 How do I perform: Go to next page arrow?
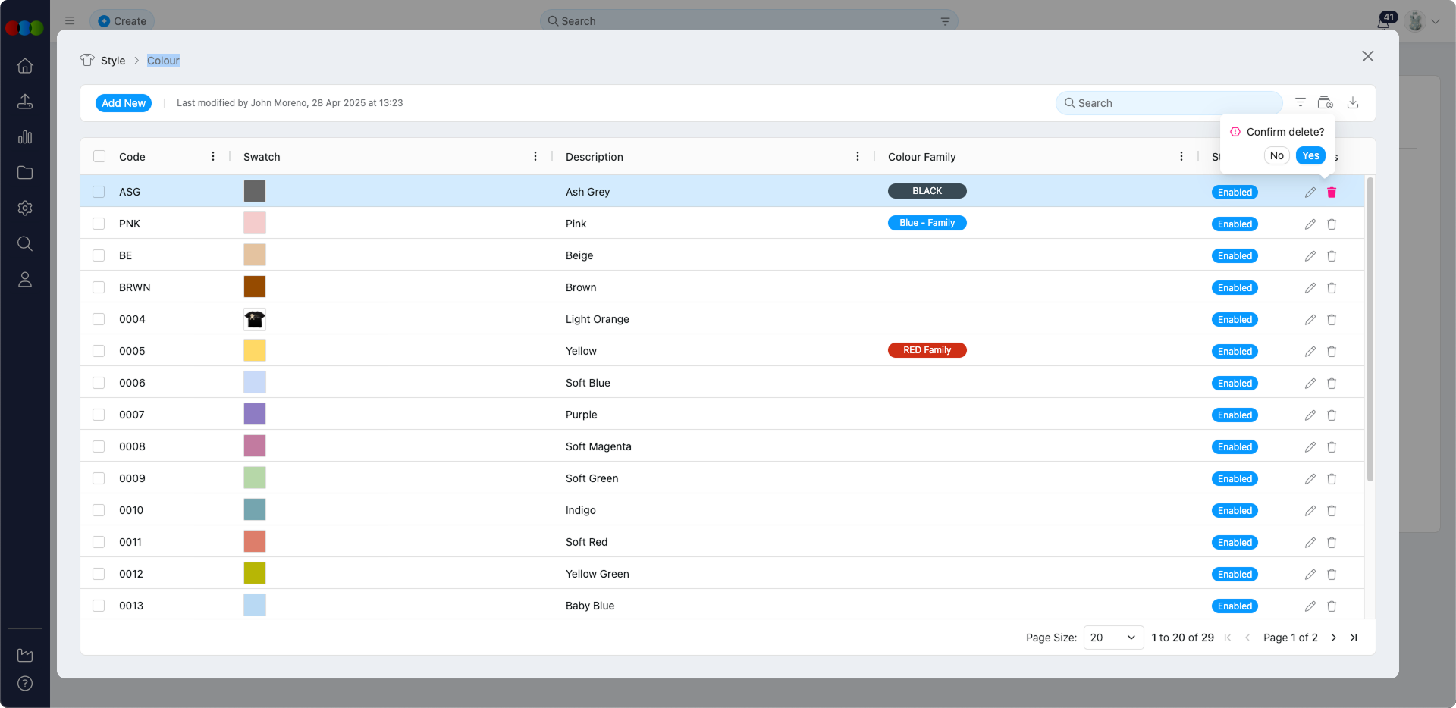coord(1334,638)
